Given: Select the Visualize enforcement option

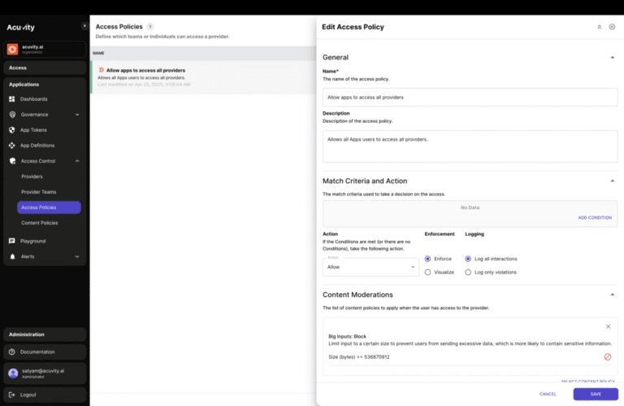Looking at the screenshot, I should pyautogui.click(x=428, y=272).
